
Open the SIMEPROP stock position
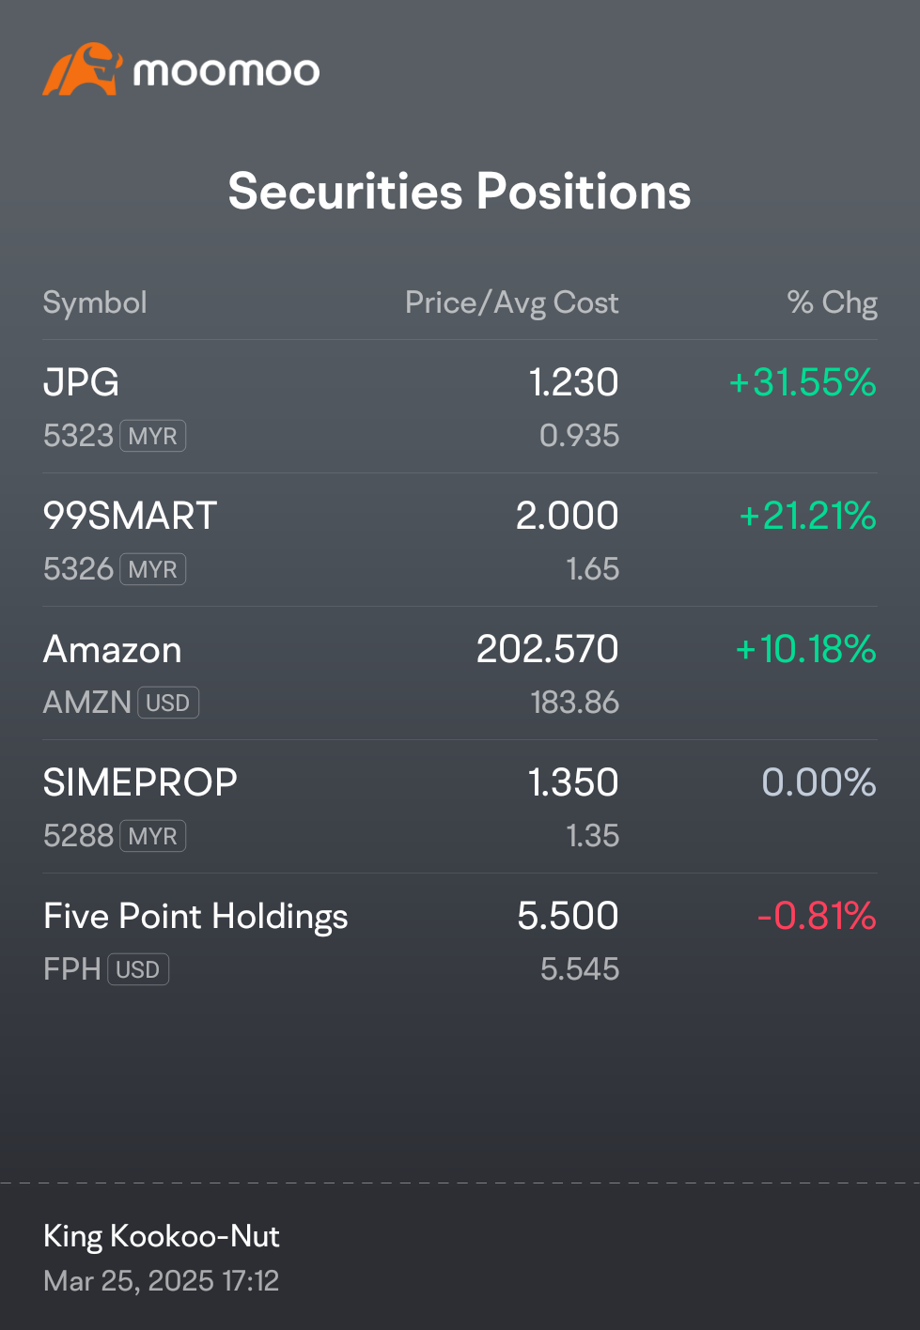tap(460, 807)
